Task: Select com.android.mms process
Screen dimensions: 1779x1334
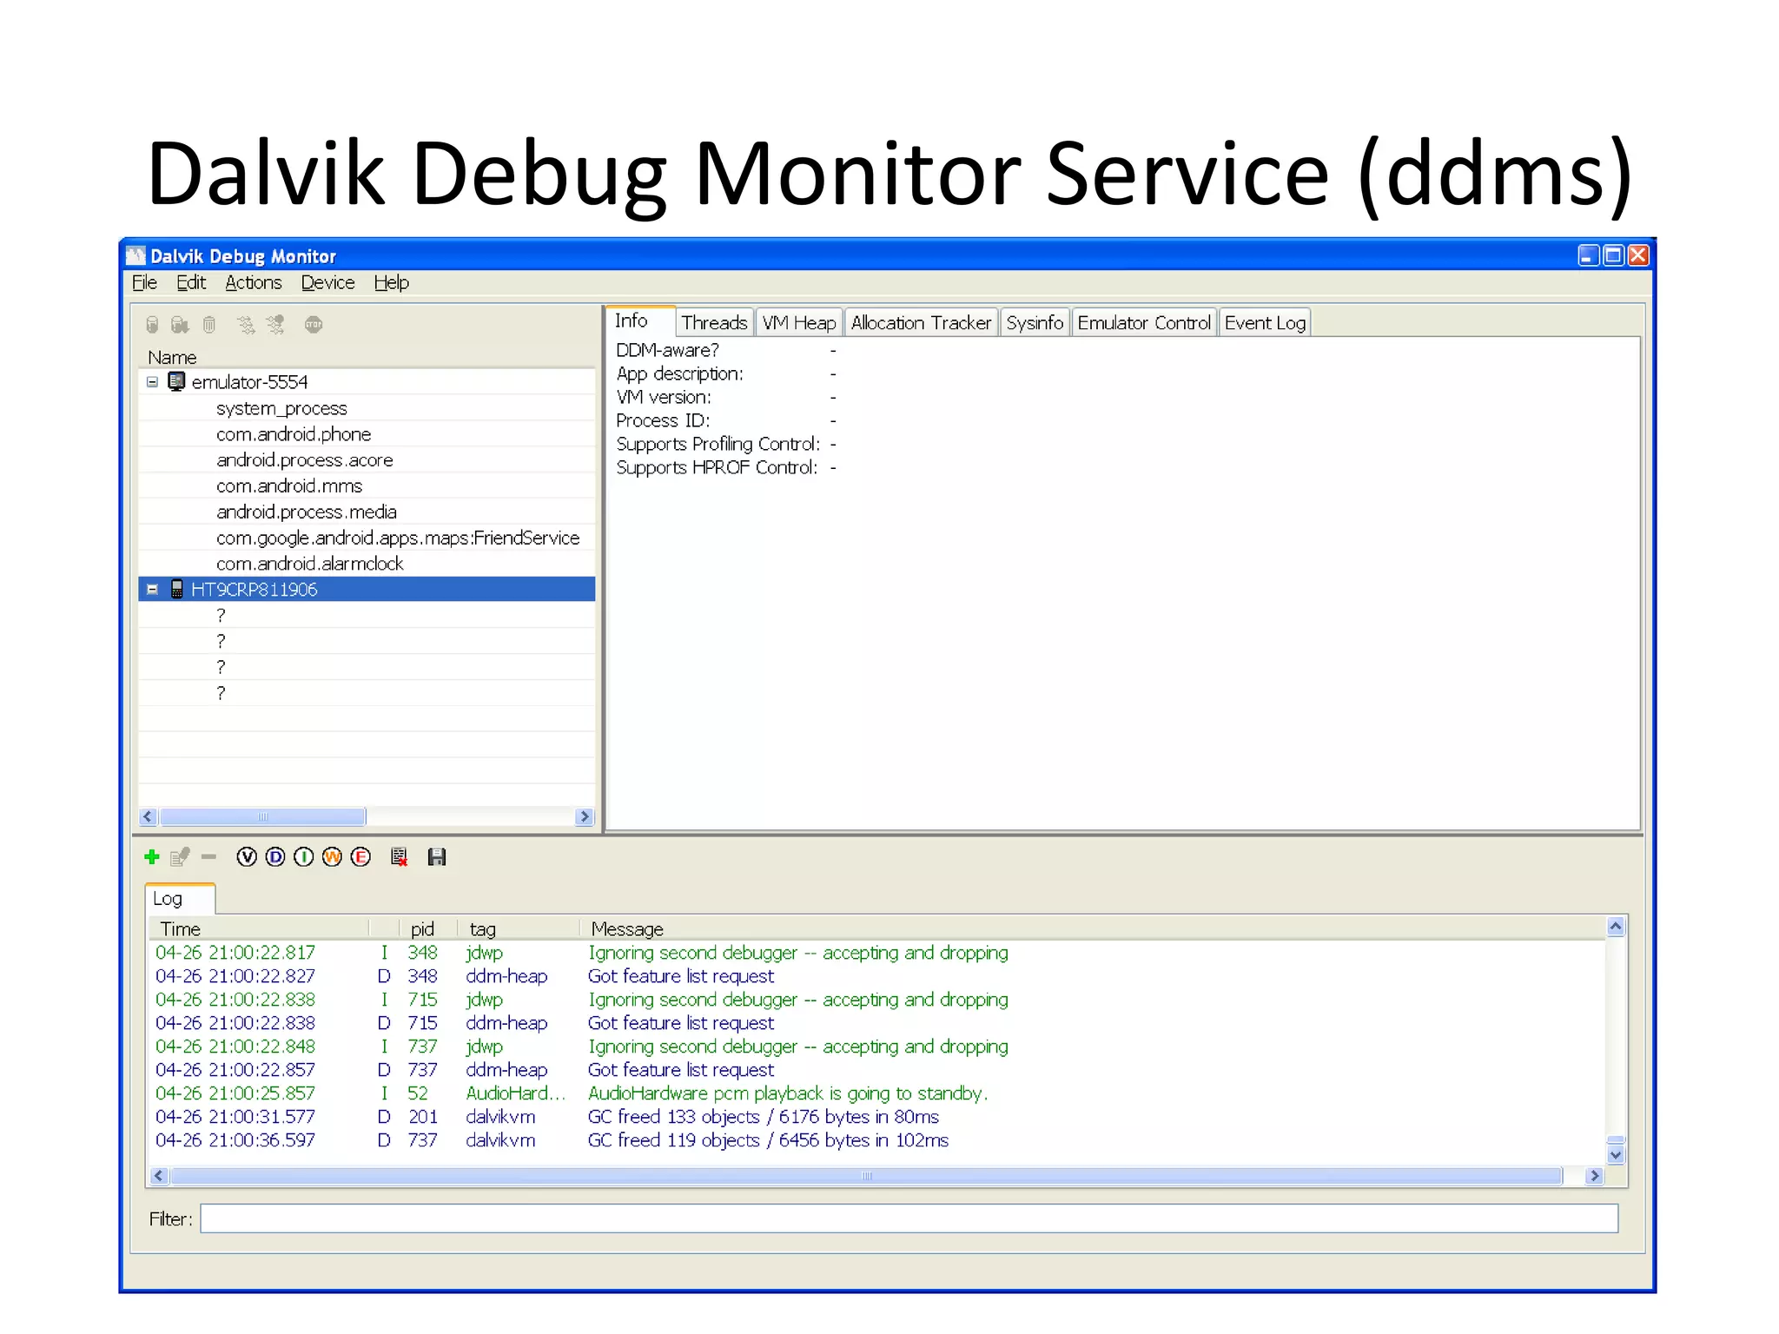Action: (x=367, y=486)
